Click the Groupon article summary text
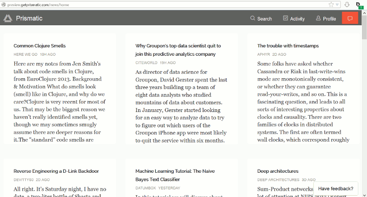367x197 pixels. (181, 106)
